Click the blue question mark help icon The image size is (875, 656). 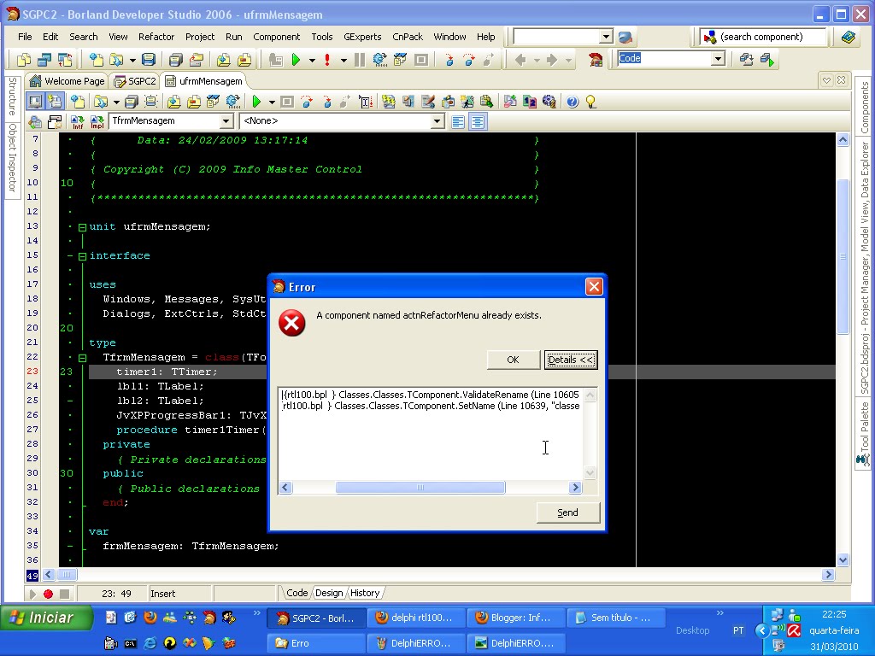click(x=572, y=102)
